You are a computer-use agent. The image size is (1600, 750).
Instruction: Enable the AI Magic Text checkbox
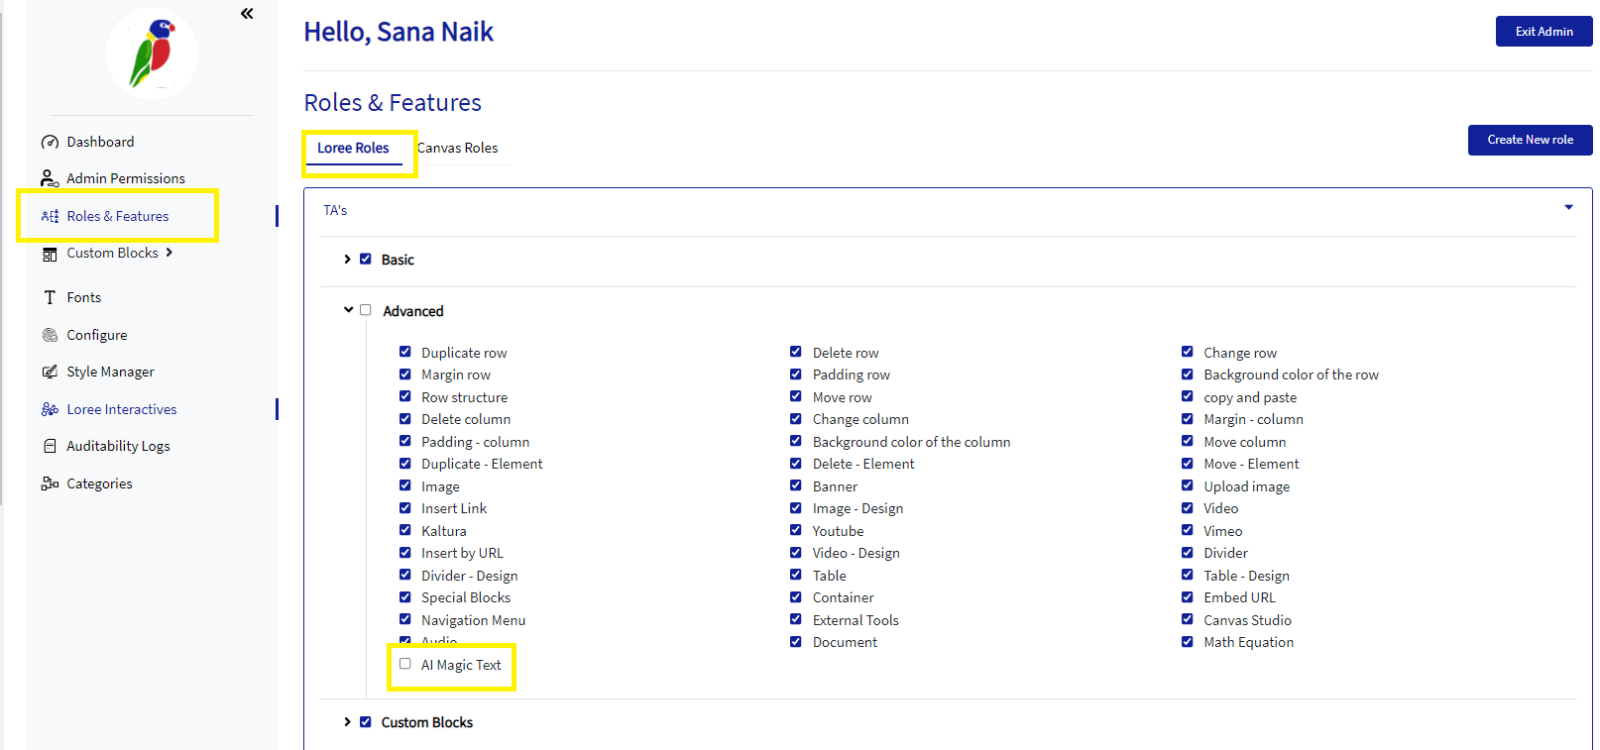(x=405, y=664)
